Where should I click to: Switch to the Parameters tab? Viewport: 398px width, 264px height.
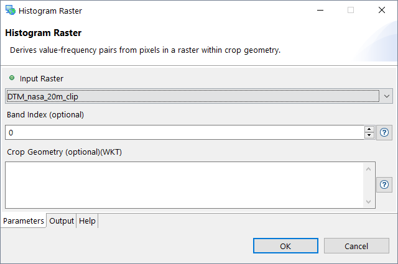tap(24, 221)
